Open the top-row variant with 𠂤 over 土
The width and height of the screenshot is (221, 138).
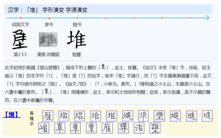(159, 116)
